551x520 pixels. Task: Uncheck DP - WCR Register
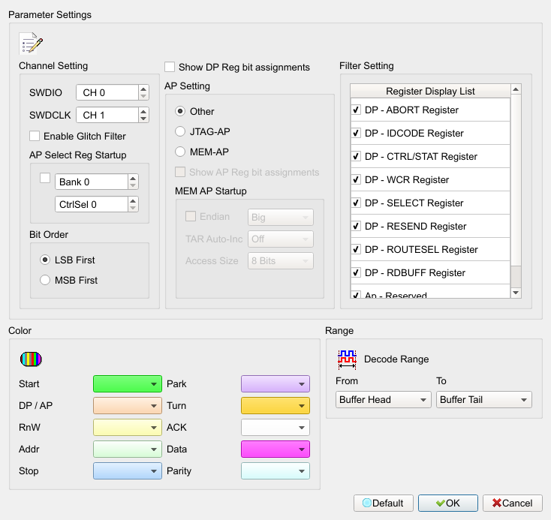(356, 179)
